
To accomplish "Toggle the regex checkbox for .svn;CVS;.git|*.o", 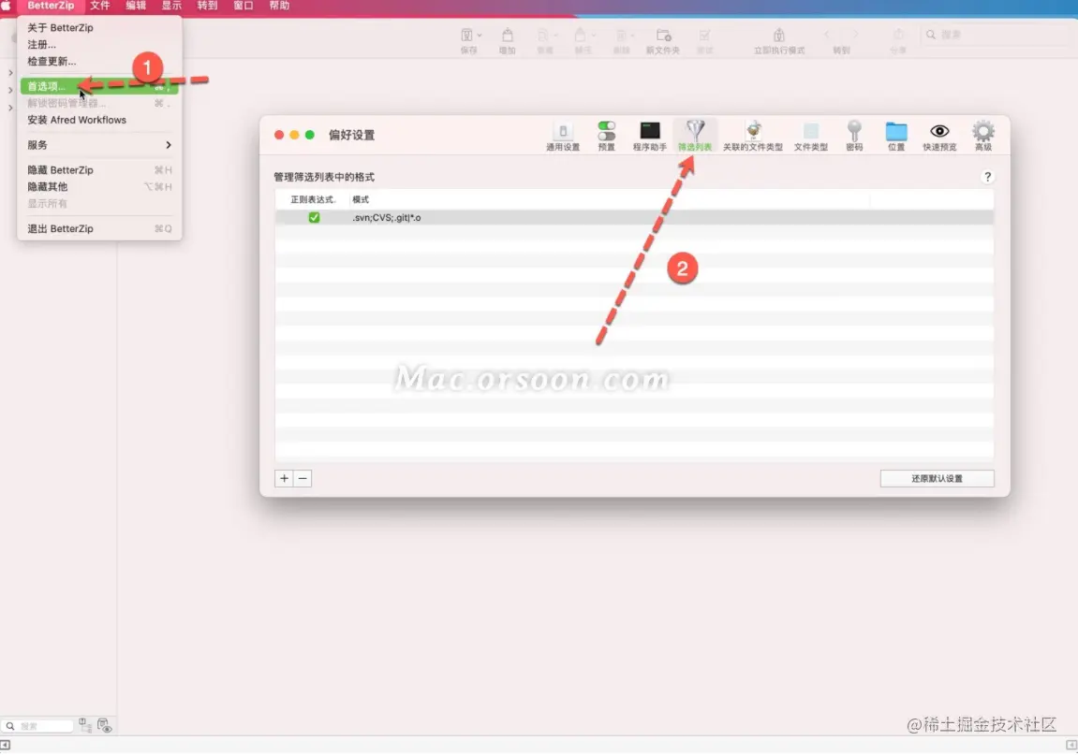I will tap(314, 218).
